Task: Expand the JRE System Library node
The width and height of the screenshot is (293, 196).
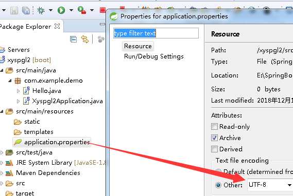Action: coord(2,163)
